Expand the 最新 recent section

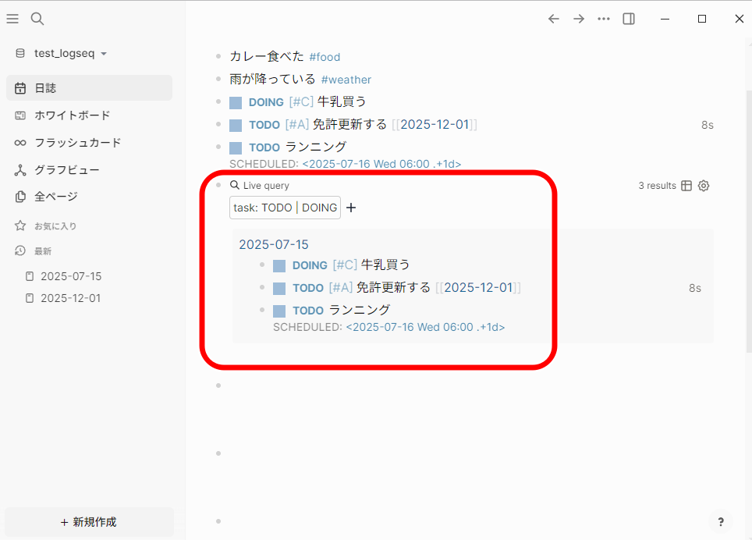43,250
